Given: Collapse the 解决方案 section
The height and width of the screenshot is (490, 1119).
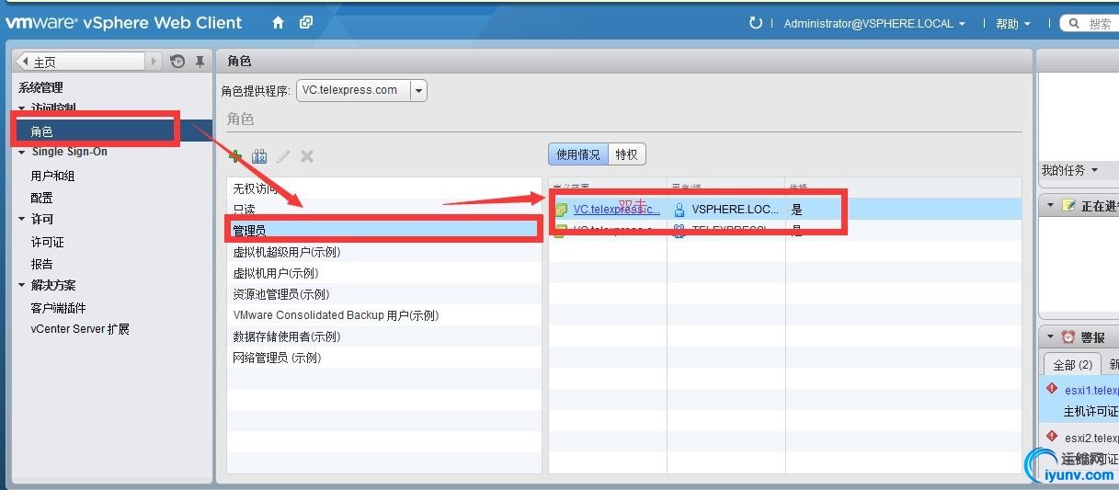Looking at the screenshot, I should click(22, 286).
